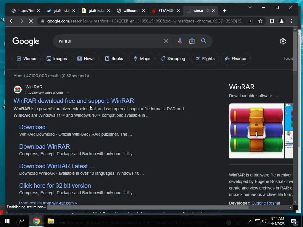Open the Chrome profile avatar
Image resolution: width=303 pixels, height=227 pixels.
(x=282, y=21)
